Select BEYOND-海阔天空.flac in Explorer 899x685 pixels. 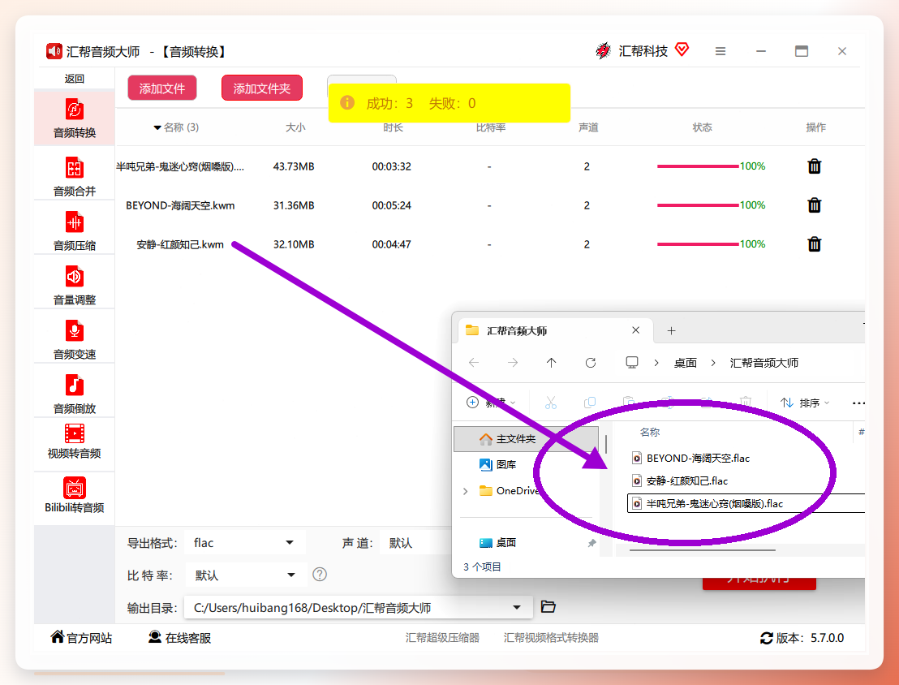(690, 459)
